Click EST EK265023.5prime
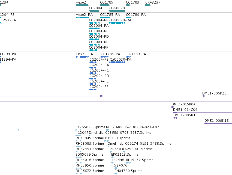 pos(90,127)
